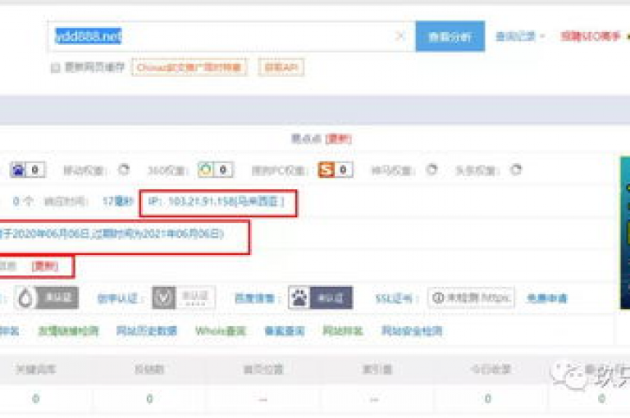Click the loading spinner beside 头条权重
The height and width of the screenshot is (418, 630).
tap(516, 170)
